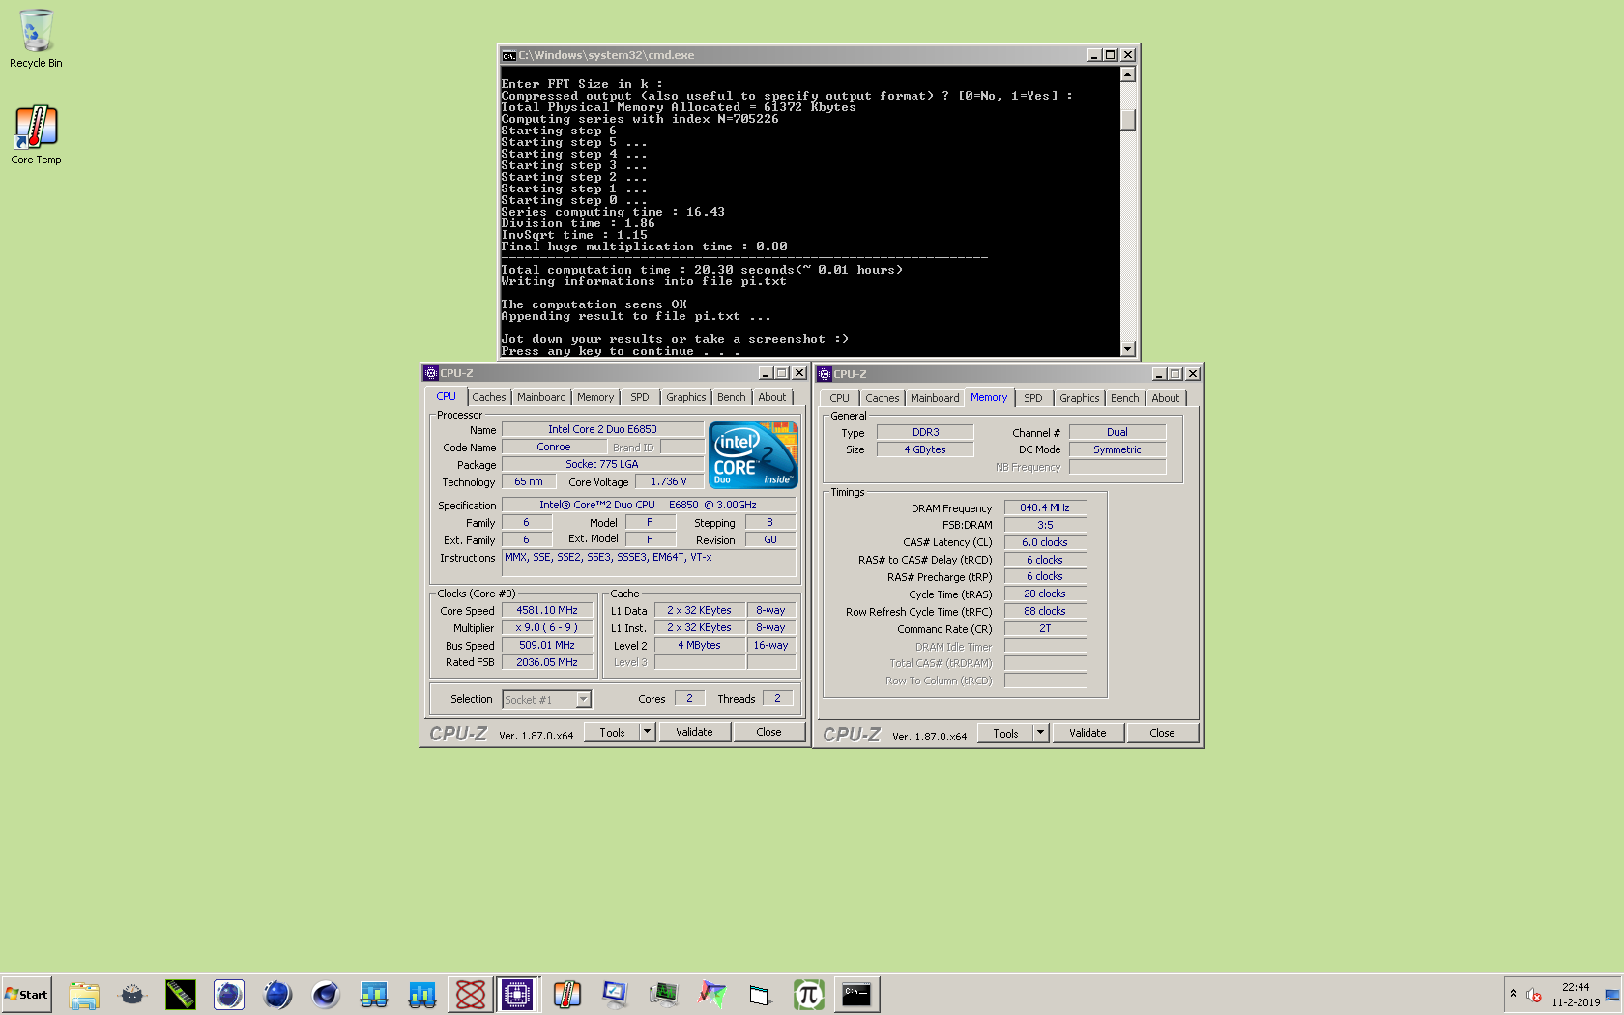
Task: Open Caches tab in the Timings CPU-Z window
Action: point(883,398)
